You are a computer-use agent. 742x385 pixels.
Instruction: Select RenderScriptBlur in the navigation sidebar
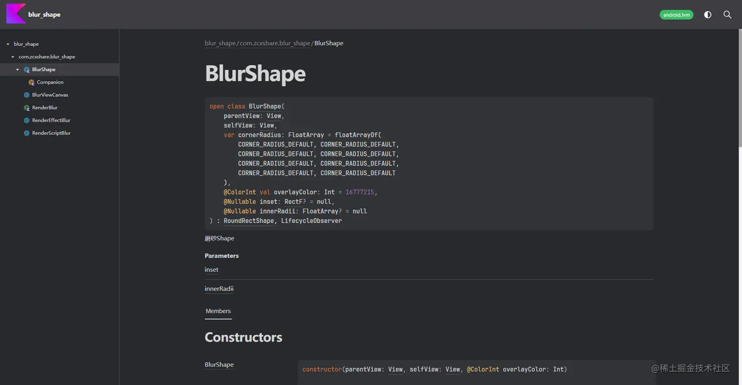click(51, 133)
